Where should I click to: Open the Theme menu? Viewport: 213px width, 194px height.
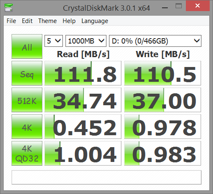47,21
